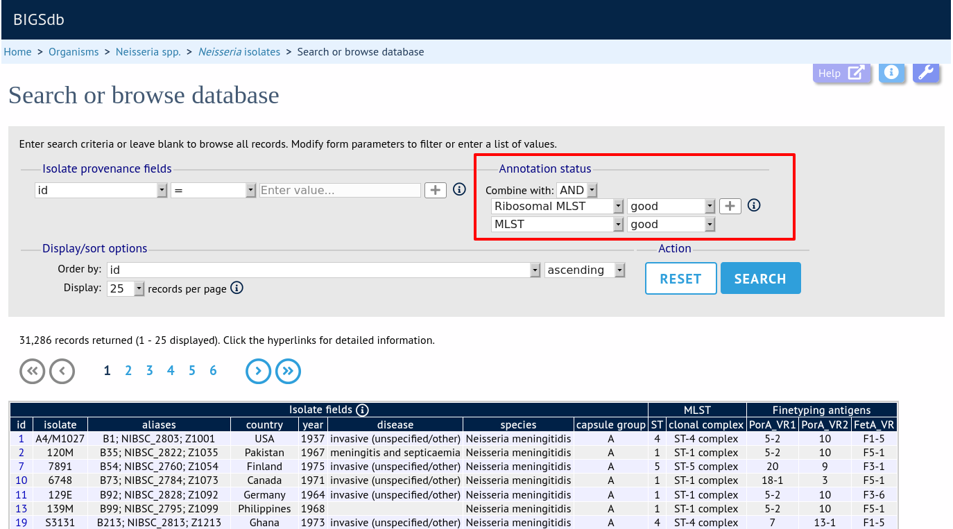This screenshot has height=529, width=953.
Task: Click the database information icon
Action: click(x=892, y=73)
